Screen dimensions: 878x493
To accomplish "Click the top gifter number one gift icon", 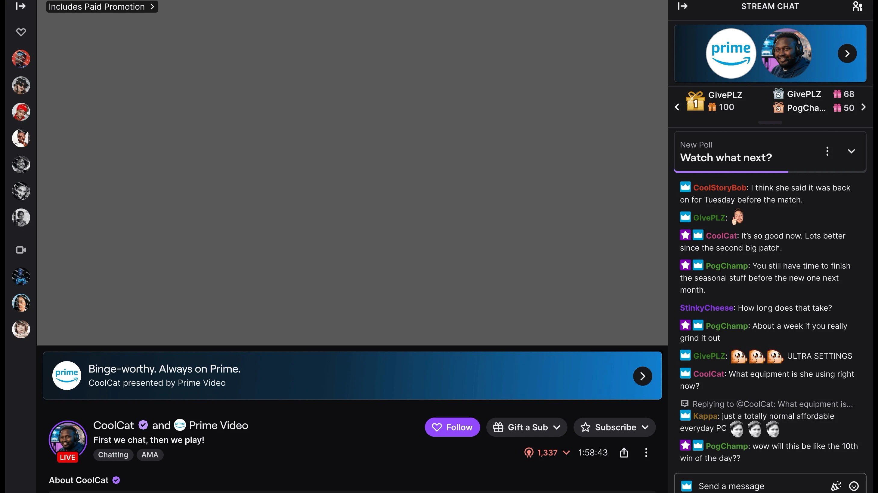I will pos(695,101).
